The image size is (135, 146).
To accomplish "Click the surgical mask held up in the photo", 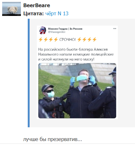I will (x=82, y=78).
